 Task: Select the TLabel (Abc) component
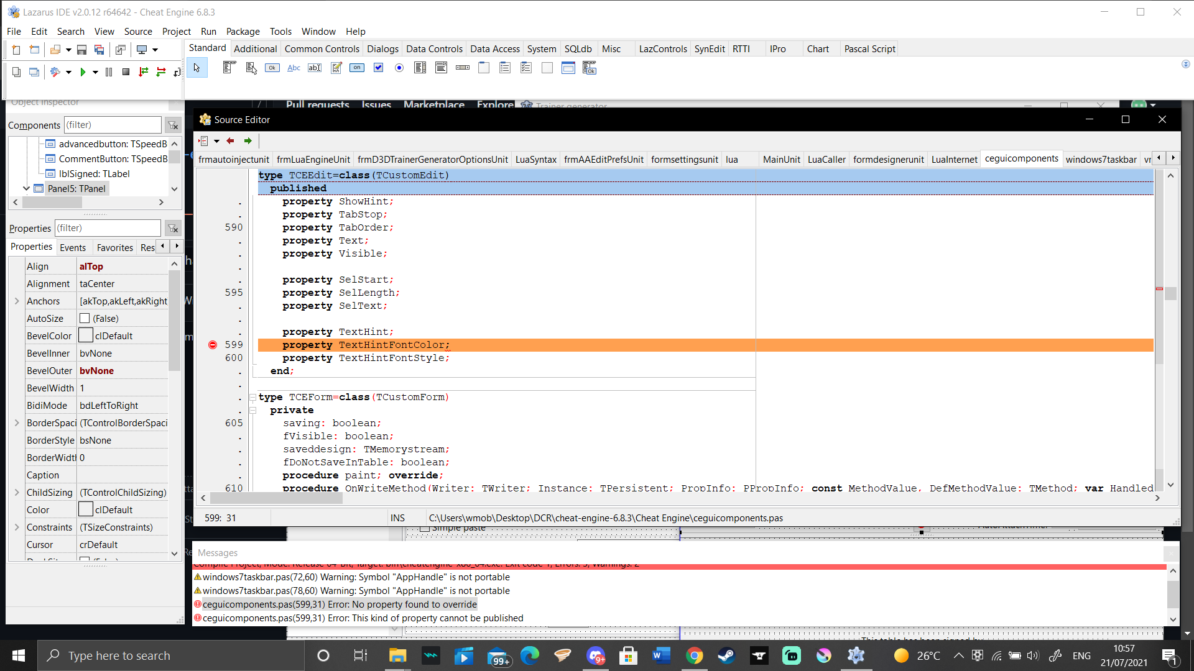point(294,68)
